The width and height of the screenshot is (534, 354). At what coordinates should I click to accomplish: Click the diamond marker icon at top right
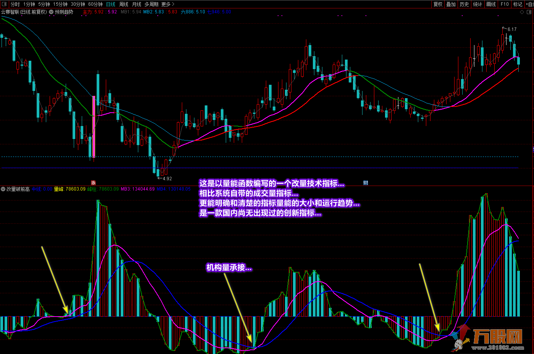pos(523,12)
